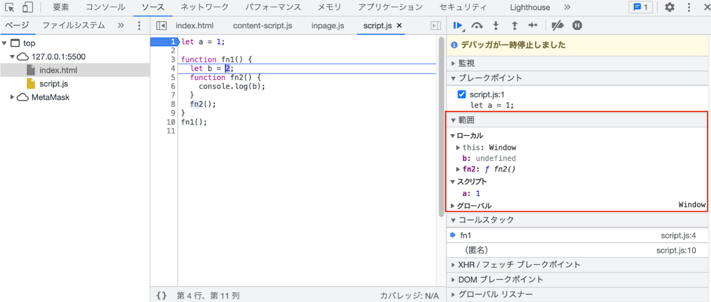Select b: undefined in local scope
The height and width of the screenshot is (302, 711).
489,158
